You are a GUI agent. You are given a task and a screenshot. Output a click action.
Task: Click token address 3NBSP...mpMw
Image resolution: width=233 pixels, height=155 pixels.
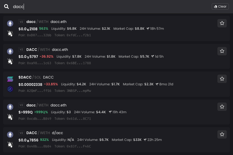click(x=79, y=91)
